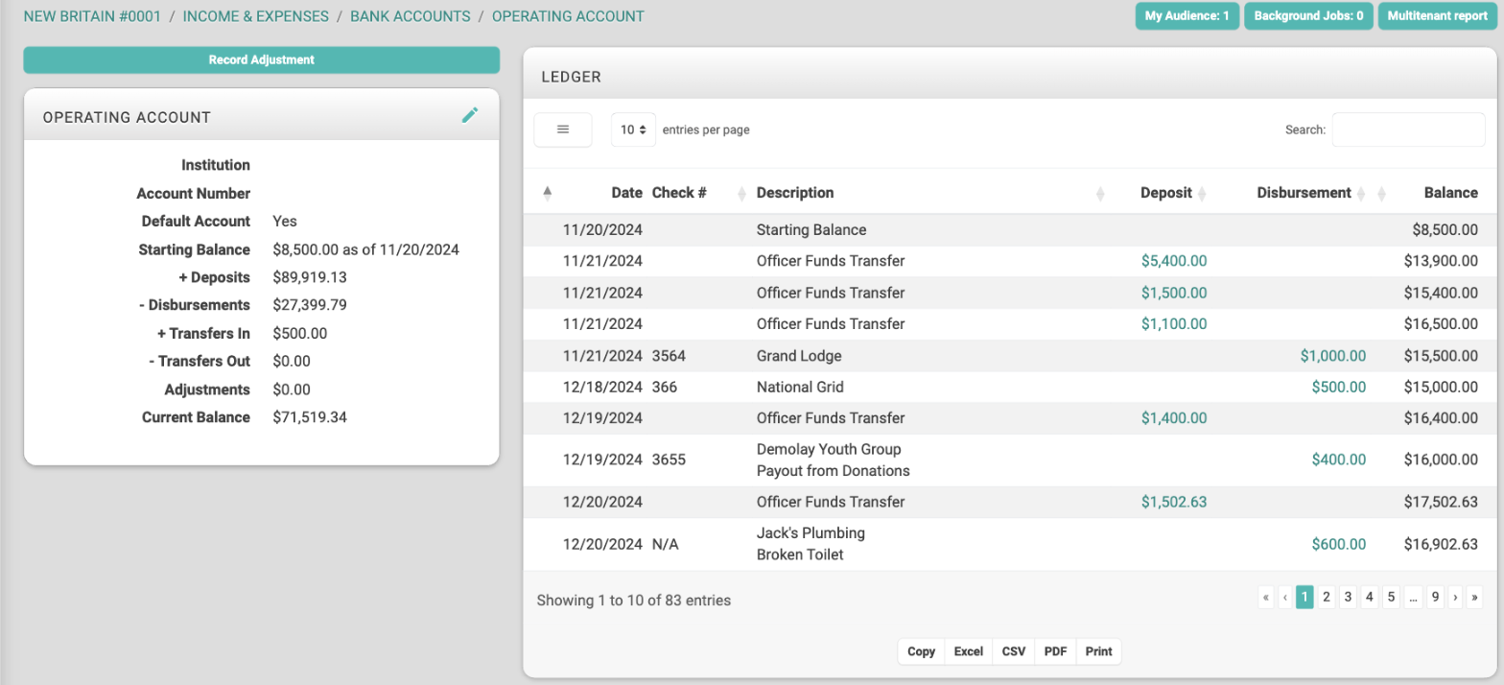Change the entries per page dropdown
This screenshot has height=685, width=1504.
pos(633,130)
